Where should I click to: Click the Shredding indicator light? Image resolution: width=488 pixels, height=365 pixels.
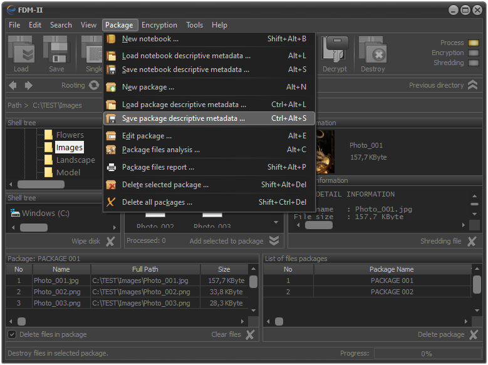(x=474, y=63)
